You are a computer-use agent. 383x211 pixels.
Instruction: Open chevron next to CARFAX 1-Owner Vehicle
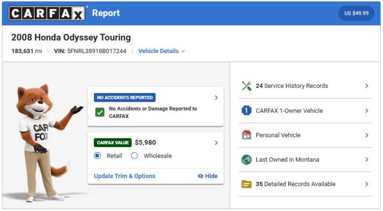(367, 111)
